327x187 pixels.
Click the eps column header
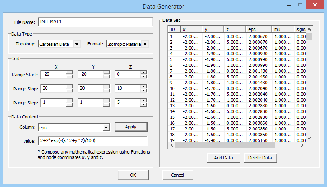point(258,29)
